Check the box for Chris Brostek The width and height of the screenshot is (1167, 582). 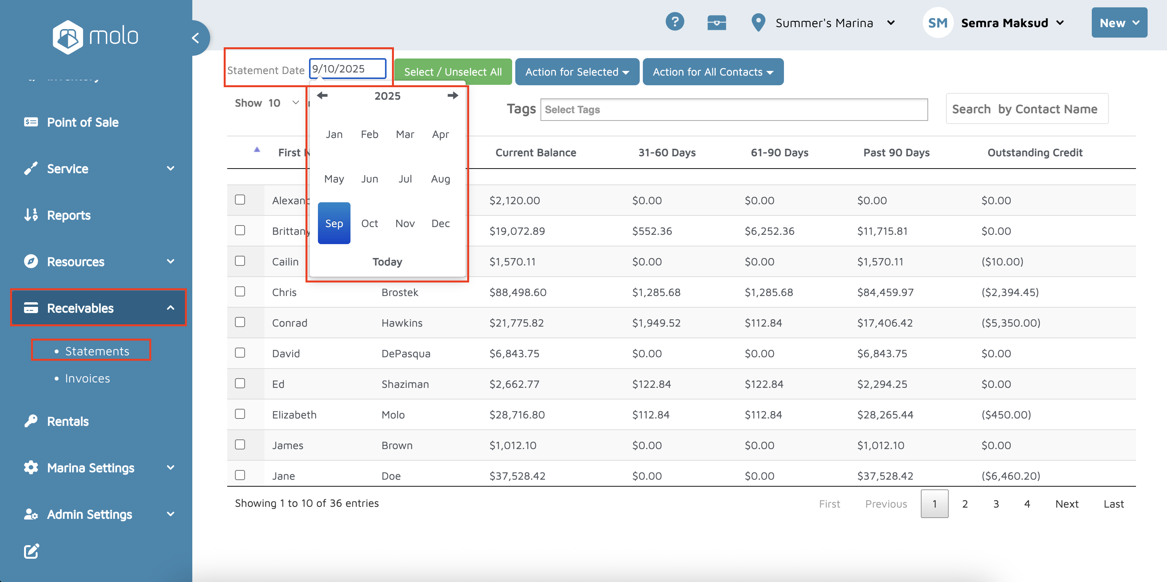pyautogui.click(x=240, y=291)
